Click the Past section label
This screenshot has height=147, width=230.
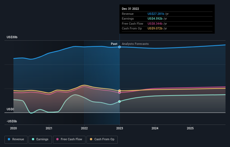coord(114,44)
